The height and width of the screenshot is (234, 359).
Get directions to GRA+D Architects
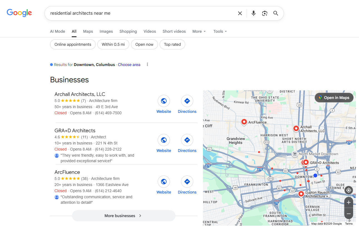(x=187, y=140)
